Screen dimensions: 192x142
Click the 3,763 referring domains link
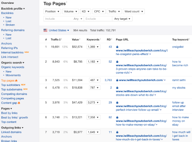pyautogui.click(x=108, y=80)
